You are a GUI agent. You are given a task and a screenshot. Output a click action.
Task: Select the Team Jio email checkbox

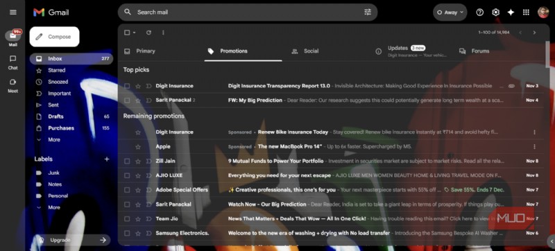[x=127, y=219]
